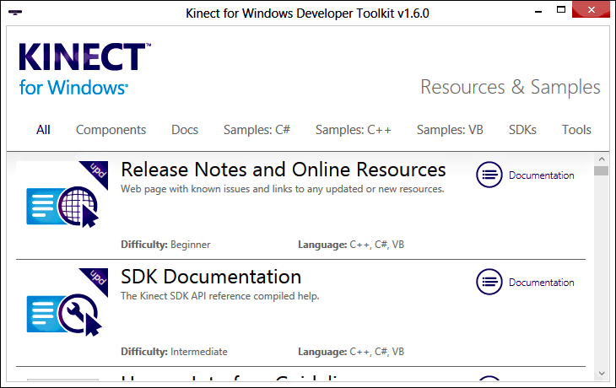This screenshot has height=388, width=616.
Task: Go to the SDKs tab
Action: click(x=522, y=130)
